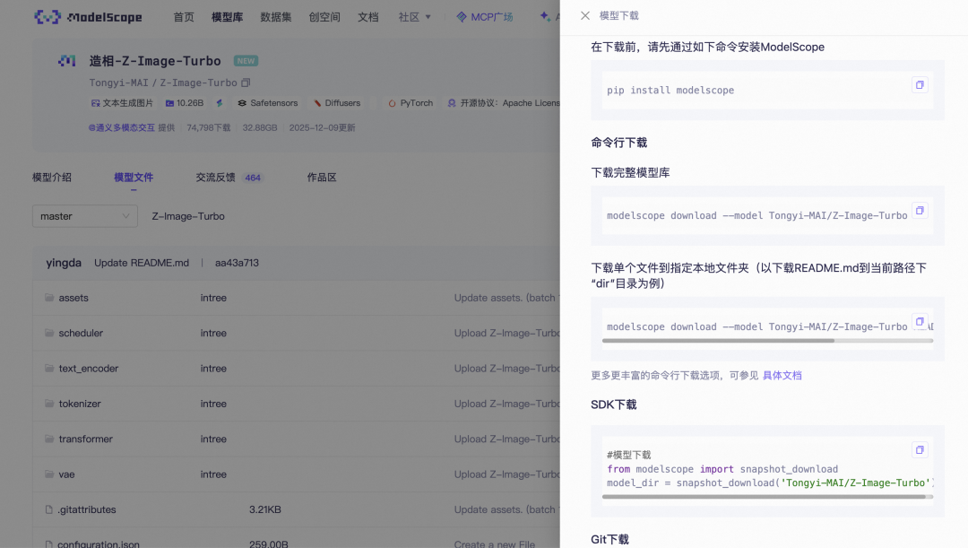The width and height of the screenshot is (968, 548).
Task: Click the Safetensors tag
Action: pos(268,103)
